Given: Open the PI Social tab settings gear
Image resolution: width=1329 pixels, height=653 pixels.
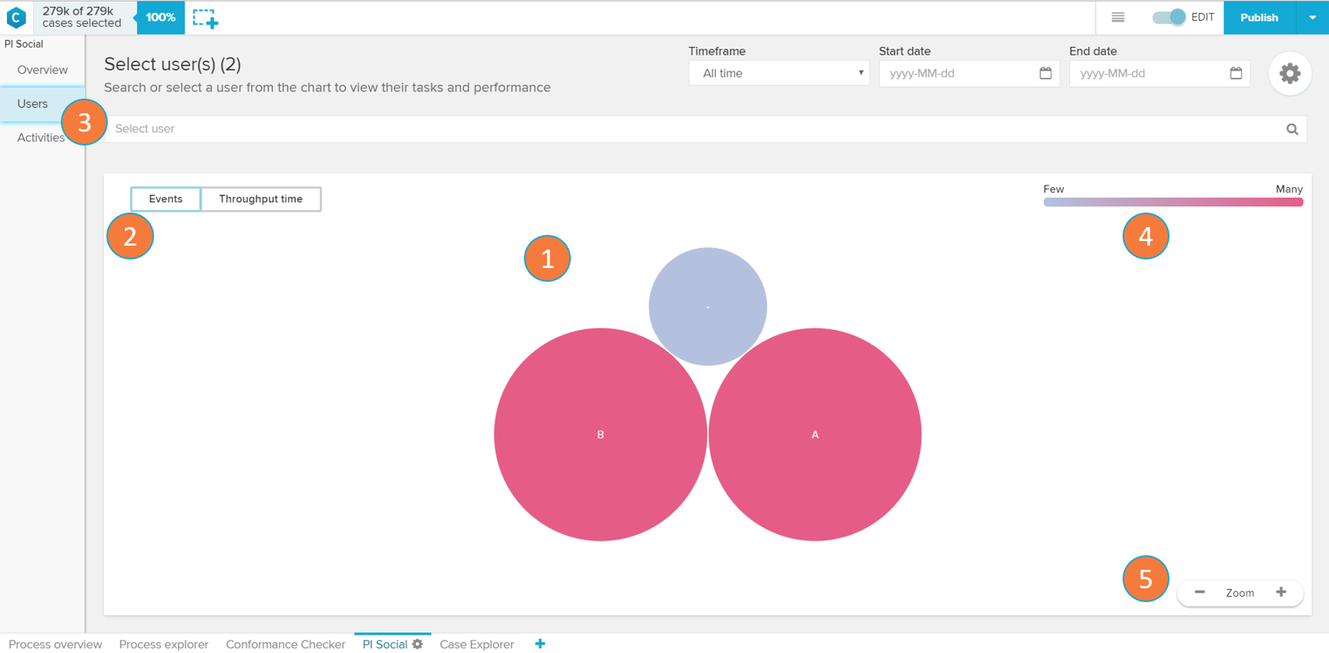Looking at the screenshot, I should tap(418, 644).
